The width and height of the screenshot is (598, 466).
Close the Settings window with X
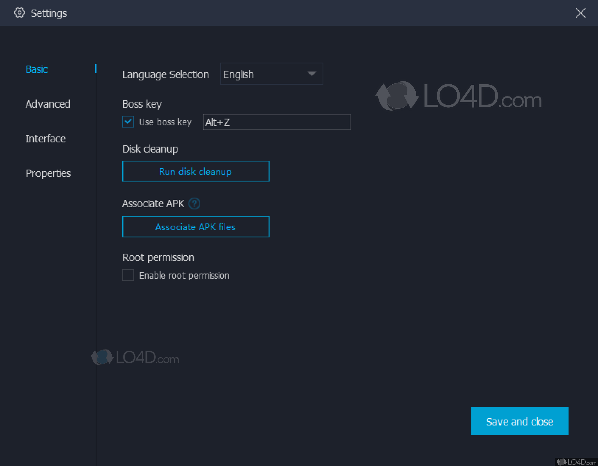point(580,13)
